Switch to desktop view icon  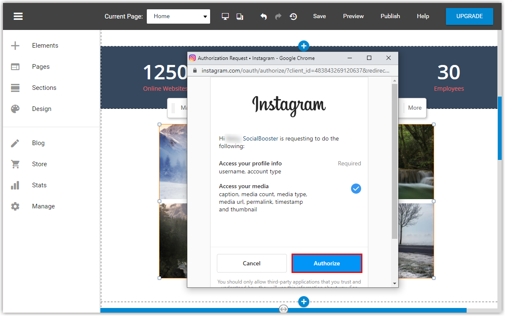click(x=225, y=16)
